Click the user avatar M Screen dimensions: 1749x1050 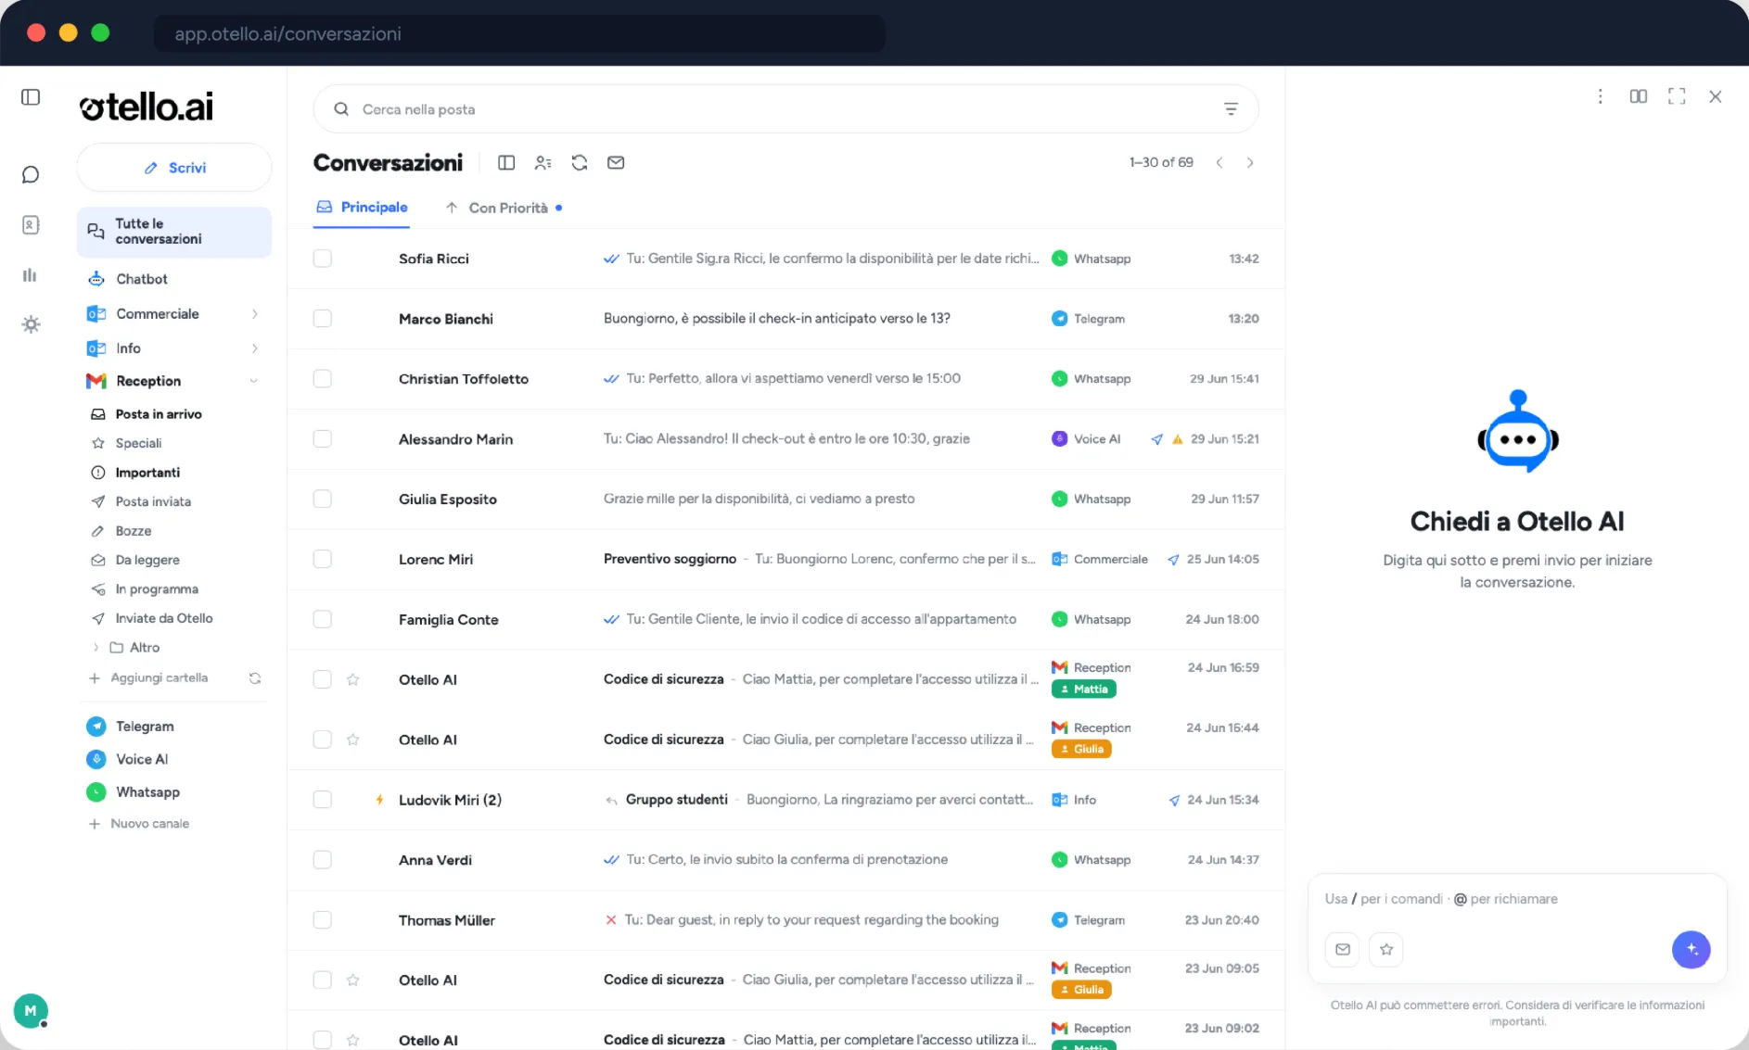[31, 1010]
